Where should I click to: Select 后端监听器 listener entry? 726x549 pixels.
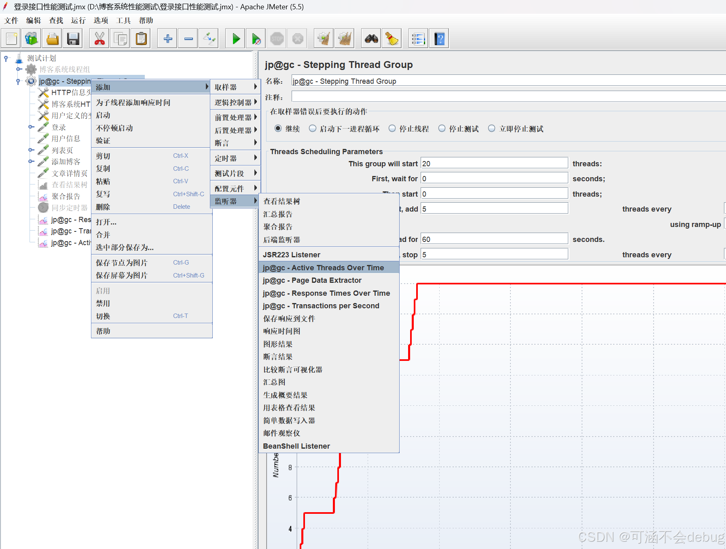(329, 240)
